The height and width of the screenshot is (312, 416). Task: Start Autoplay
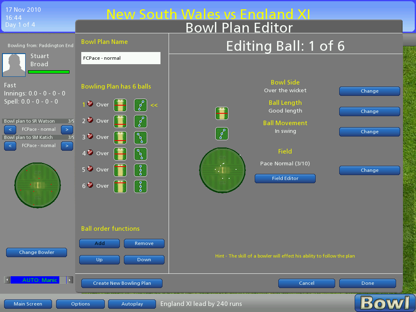132,304
